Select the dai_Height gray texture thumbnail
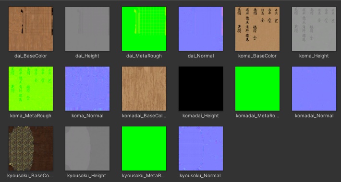The height and width of the screenshot is (182, 341). [87, 29]
